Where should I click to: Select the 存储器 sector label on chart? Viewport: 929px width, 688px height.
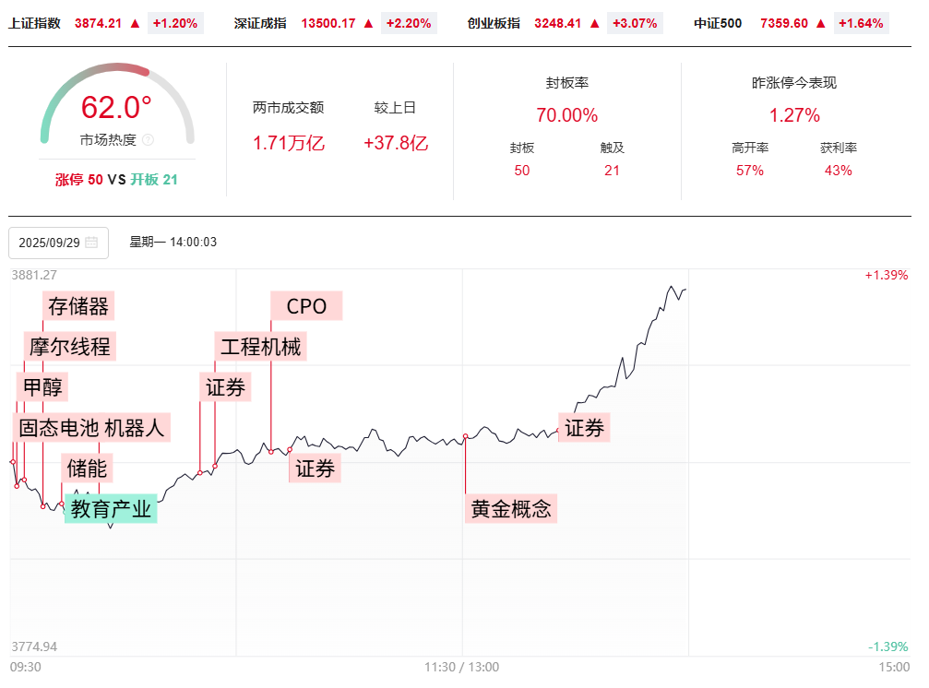(78, 305)
